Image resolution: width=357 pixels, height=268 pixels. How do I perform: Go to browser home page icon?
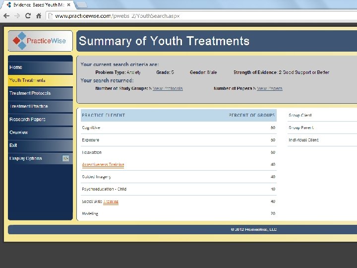39,16
